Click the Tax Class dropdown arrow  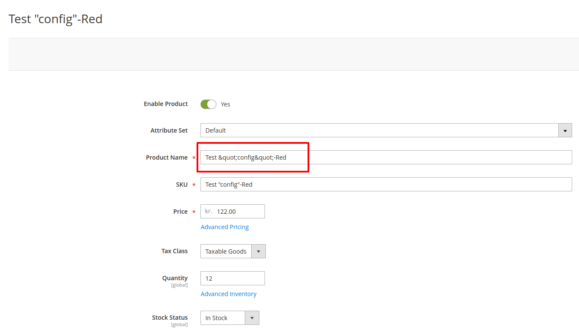(x=258, y=251)
